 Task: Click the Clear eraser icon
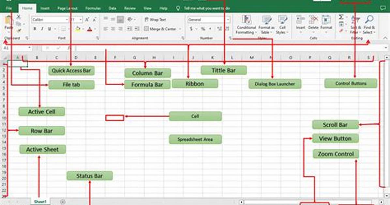(341, 31)
